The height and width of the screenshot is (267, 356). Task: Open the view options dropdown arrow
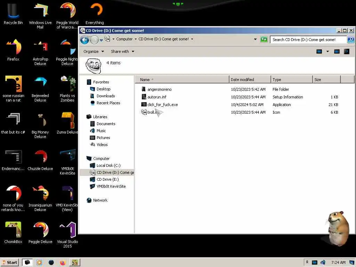[x=327, y=51]
